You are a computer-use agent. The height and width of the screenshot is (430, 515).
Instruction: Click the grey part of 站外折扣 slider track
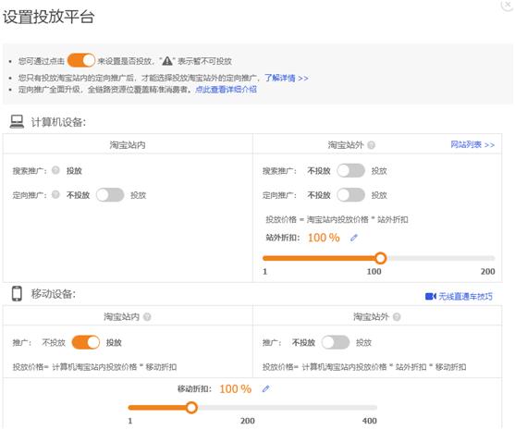pos(441,258)
